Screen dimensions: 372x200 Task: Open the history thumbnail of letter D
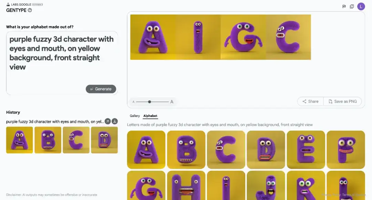104,140
